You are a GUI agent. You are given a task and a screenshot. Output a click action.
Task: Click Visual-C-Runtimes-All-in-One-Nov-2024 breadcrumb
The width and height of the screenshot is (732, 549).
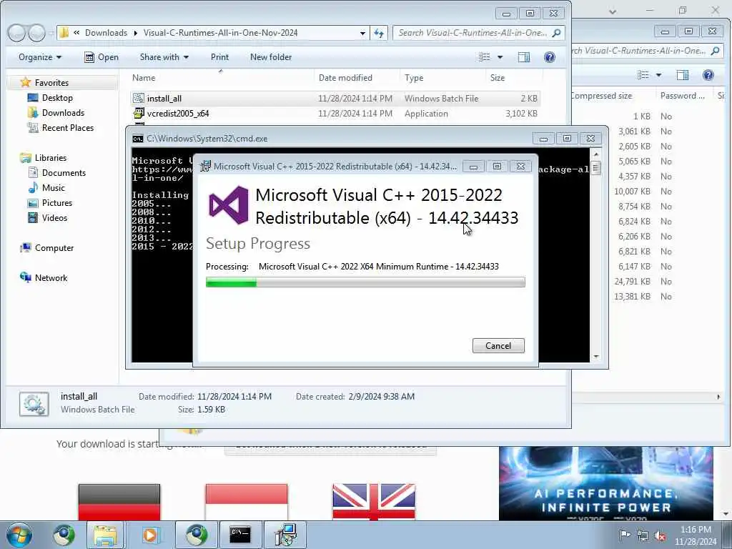(x=220, y=33)
